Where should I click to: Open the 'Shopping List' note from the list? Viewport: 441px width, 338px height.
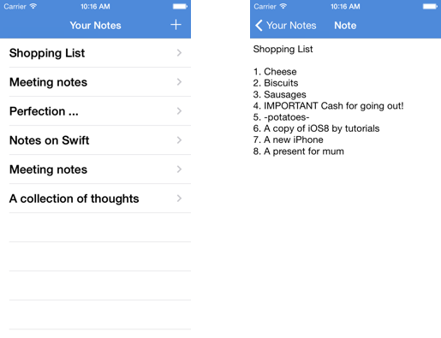pos(95,53)
